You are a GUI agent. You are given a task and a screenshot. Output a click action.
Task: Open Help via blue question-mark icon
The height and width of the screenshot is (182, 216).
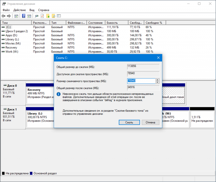(23, 16)
